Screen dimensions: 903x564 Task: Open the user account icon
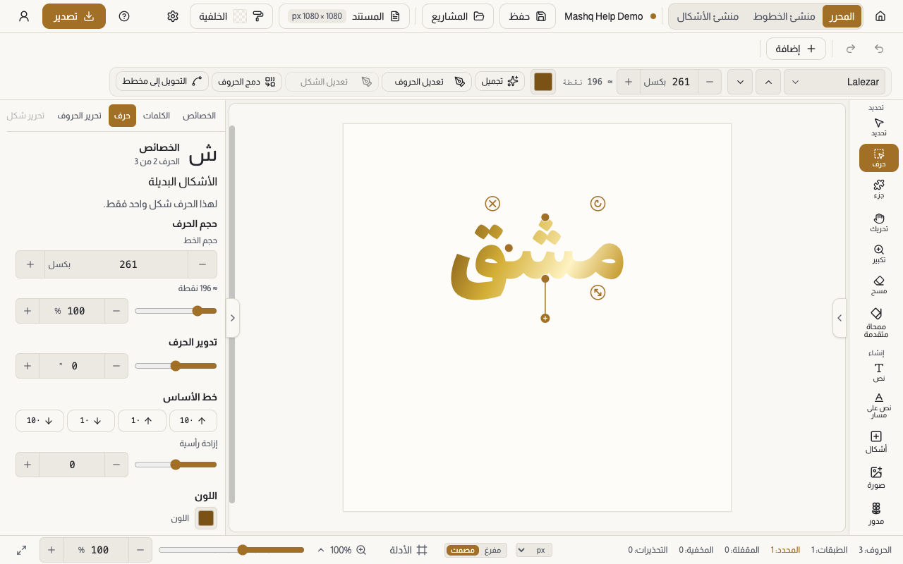click(x=24, y=16)
